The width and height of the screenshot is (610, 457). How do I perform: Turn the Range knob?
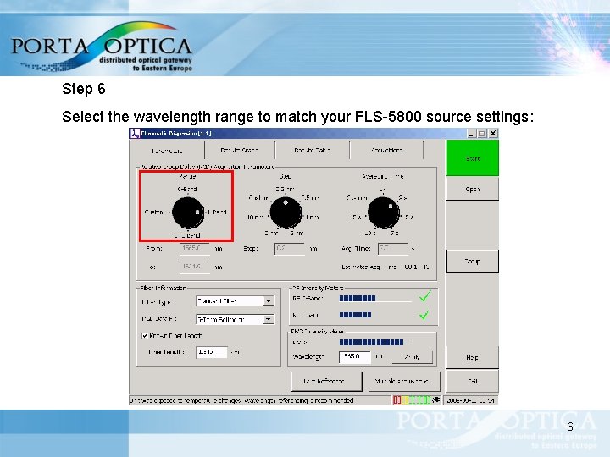[x=188, y=212]
